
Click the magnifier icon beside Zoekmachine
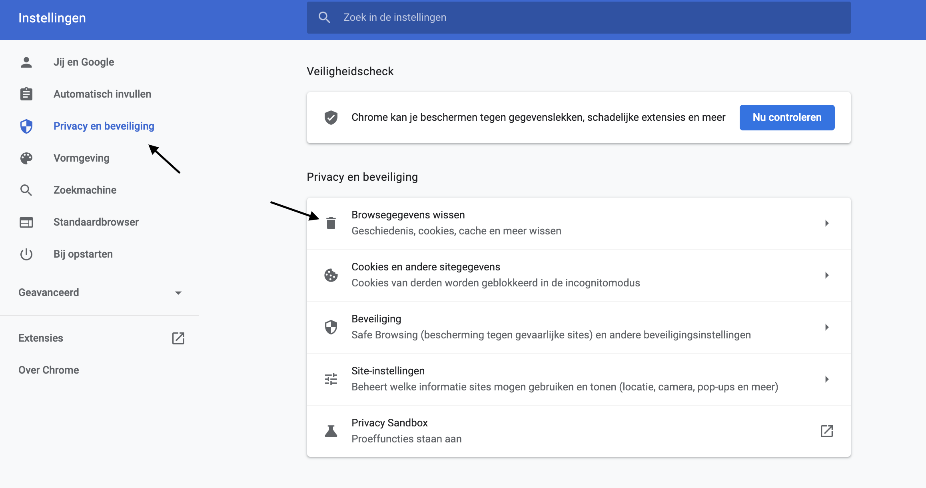26,190
